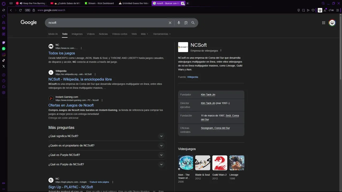Open Easy Setup sliders icon

coord(338,10)
